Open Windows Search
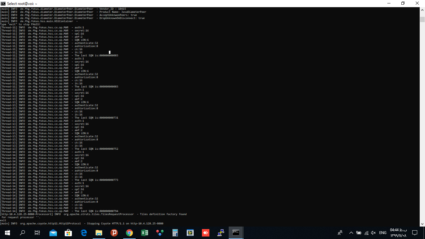The image size is (425, 239). point(22,232)
